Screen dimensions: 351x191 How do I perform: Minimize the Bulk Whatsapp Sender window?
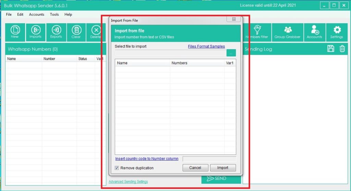click(324, 5)
